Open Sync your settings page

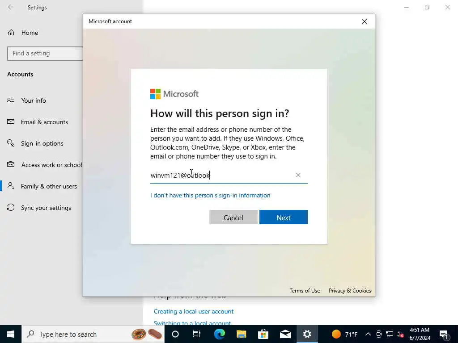point(46,208)
